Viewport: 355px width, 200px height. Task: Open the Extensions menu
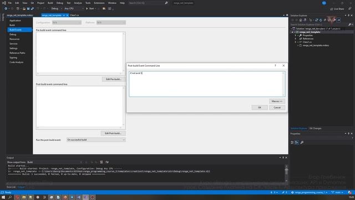tap(99, 3)
